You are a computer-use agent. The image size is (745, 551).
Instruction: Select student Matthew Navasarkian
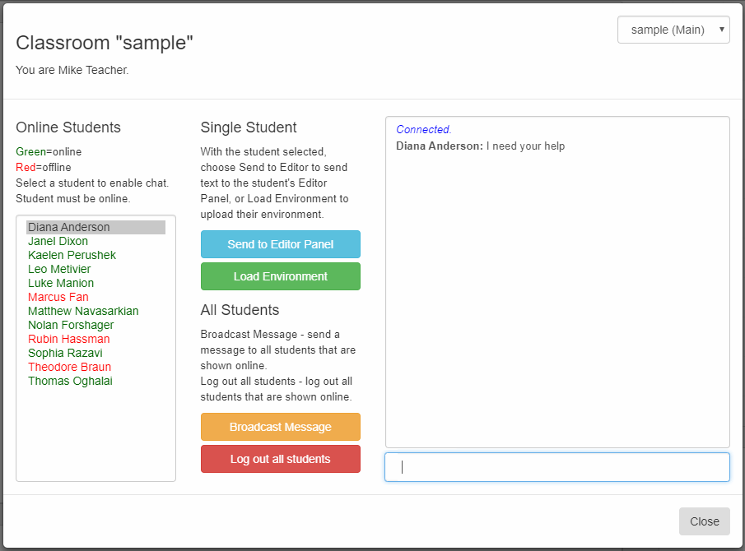coord(83,311)
